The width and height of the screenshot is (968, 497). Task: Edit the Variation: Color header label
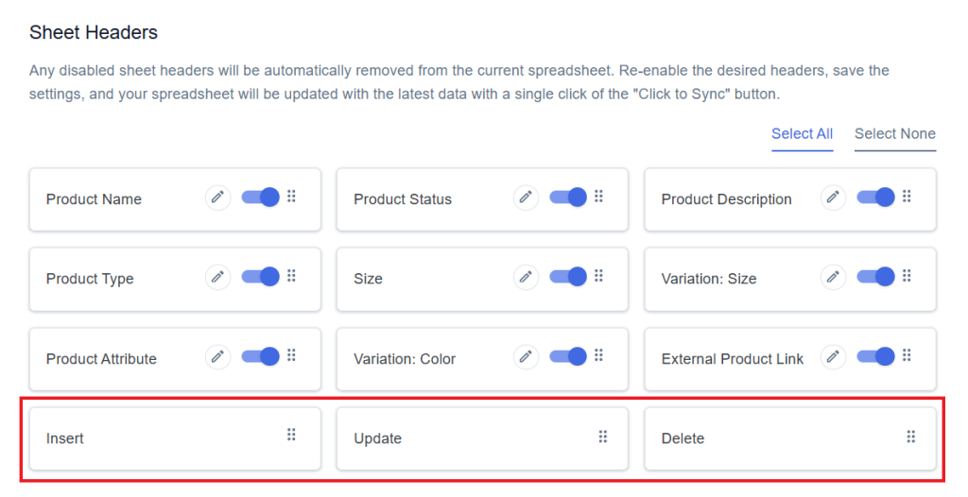coord(526,357)
